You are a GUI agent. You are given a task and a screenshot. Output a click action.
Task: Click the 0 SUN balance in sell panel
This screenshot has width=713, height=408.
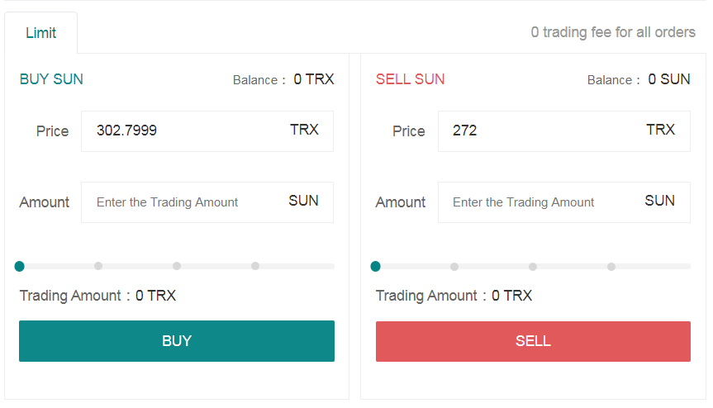[x=669, y=79]
